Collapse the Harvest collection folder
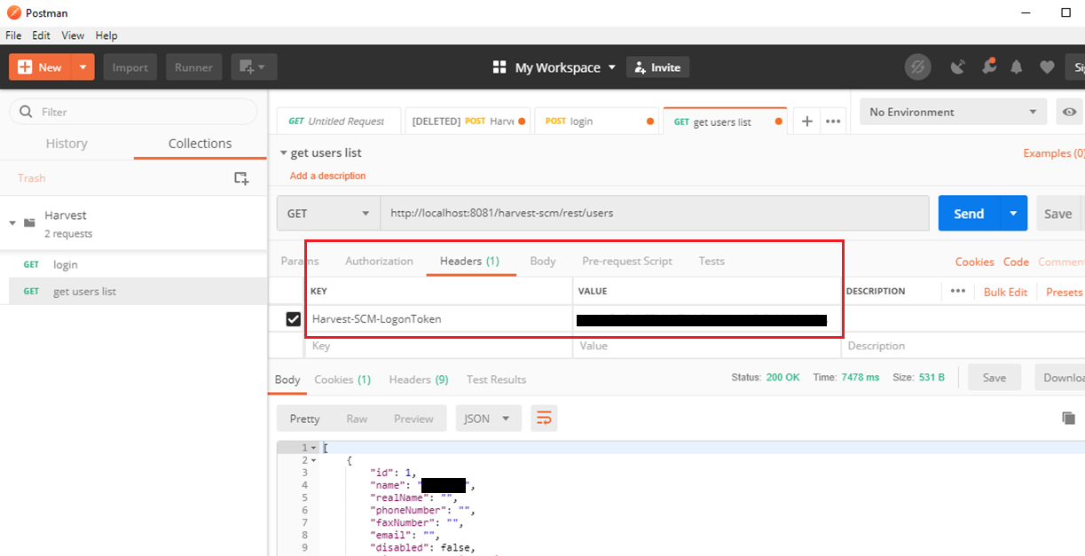The width and height of the screenshot is (1085, 556). click(x=13, y=223)
